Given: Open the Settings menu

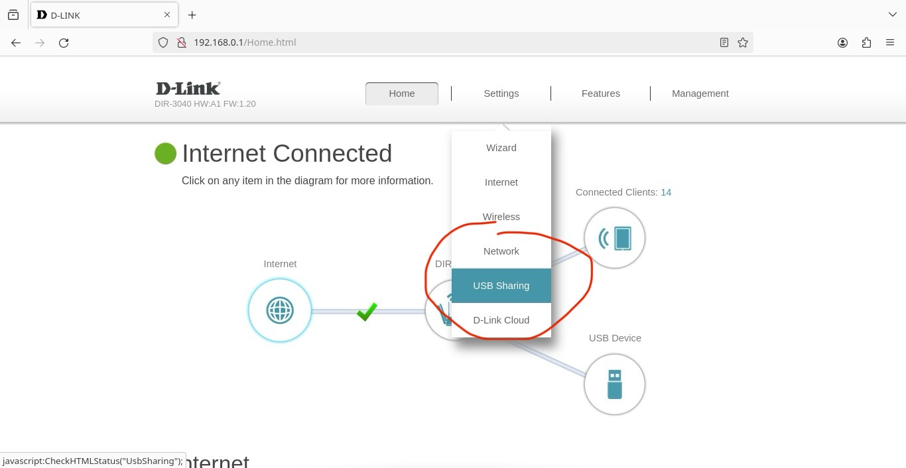Looking at the screenshot, I should [x=501, y=93].
